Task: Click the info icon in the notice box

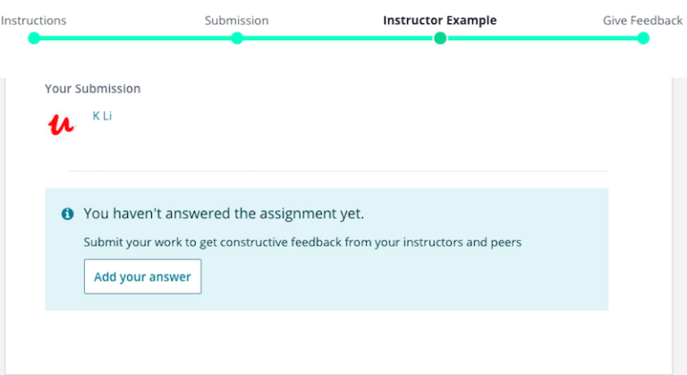Action: [x=67, y=215]
